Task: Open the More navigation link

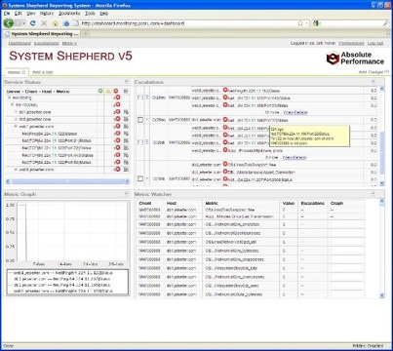Action: click(69, 43)
